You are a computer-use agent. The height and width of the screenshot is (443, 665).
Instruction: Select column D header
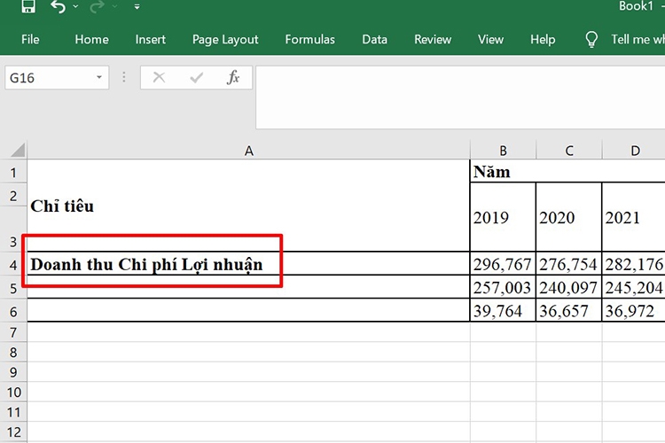pos(634,151)
